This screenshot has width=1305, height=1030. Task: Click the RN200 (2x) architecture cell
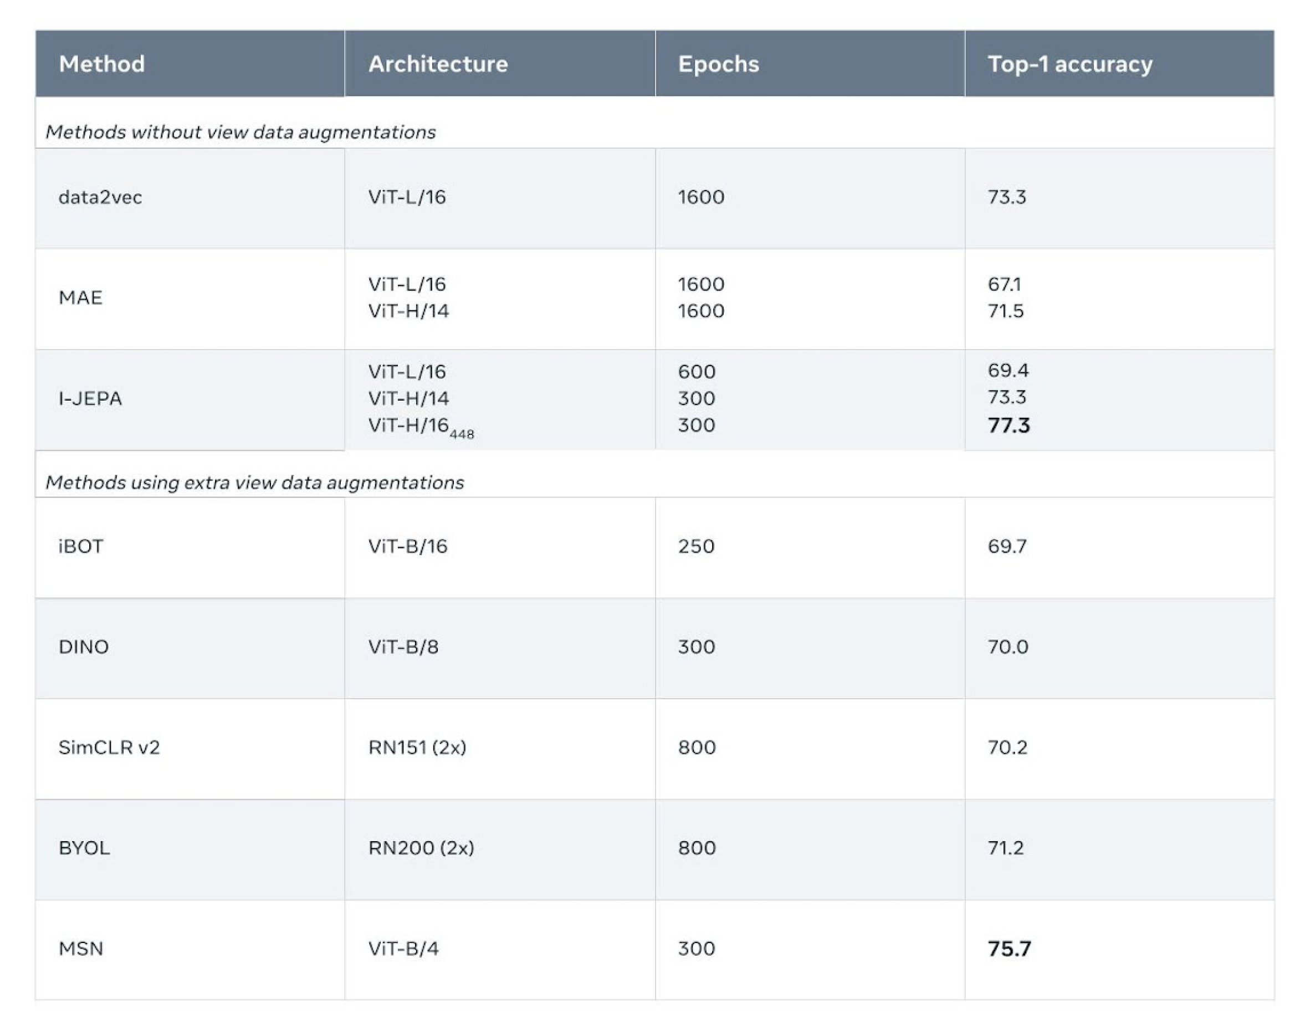(421, 848)
